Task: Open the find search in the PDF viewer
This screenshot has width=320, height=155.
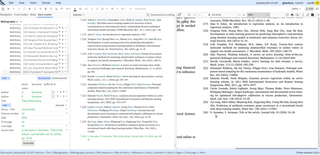Action: click(x=189, y=15)
